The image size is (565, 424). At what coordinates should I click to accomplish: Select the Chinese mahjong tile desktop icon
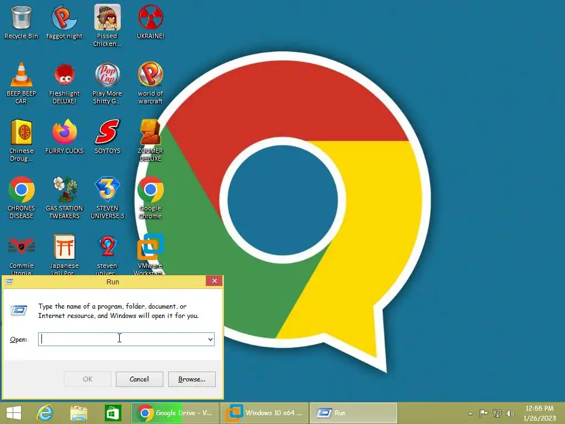coord(22,141)
